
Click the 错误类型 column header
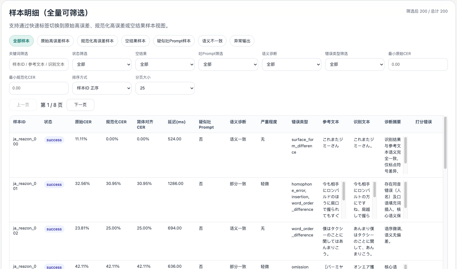300,122
